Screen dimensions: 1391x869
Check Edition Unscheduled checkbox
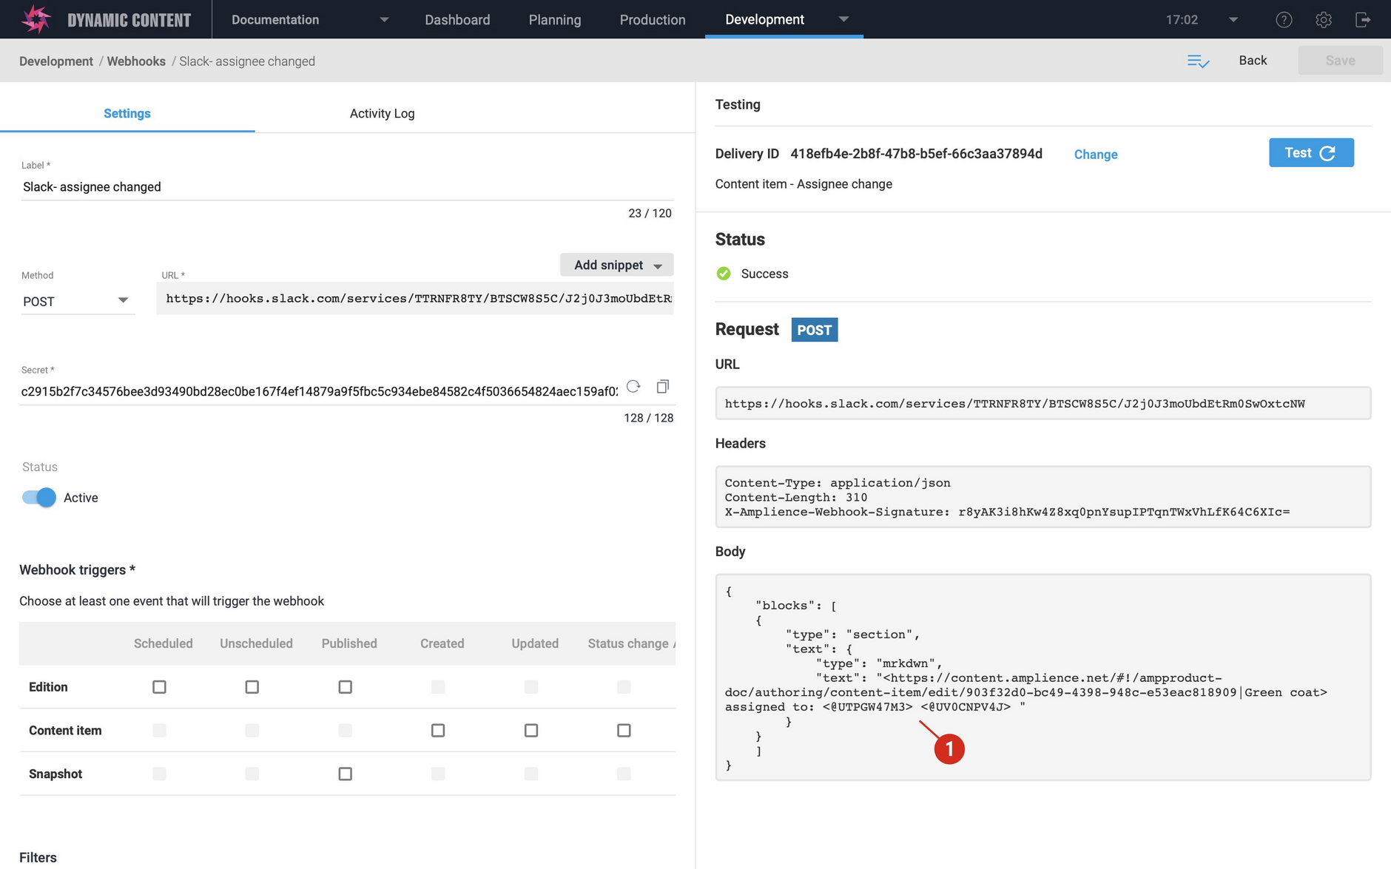pos(252,687)
